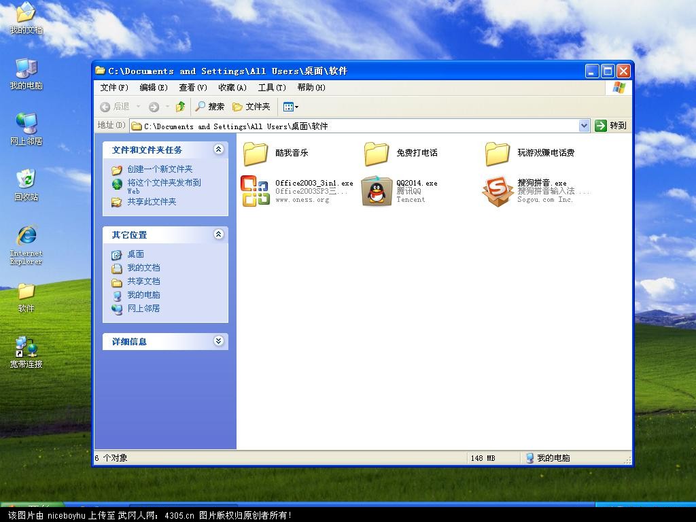Select the 我的文档 desktop icon
This screenshot has height=522, width=696.
click(26, 18)
